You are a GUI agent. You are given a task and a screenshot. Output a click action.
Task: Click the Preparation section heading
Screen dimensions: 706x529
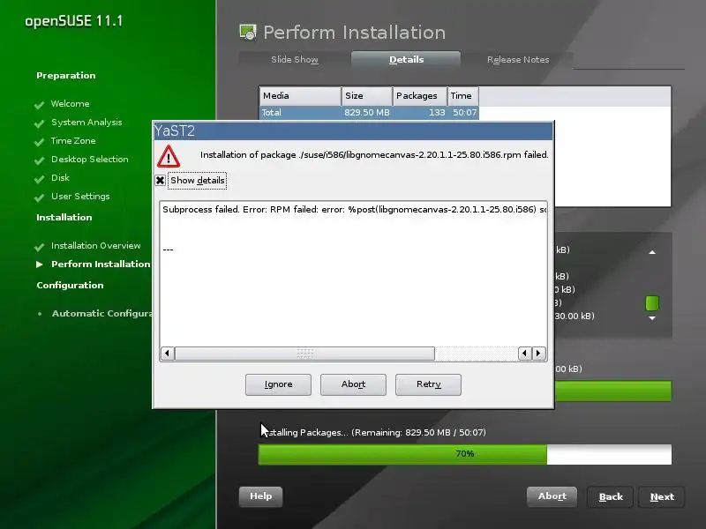tap(65, 76)
